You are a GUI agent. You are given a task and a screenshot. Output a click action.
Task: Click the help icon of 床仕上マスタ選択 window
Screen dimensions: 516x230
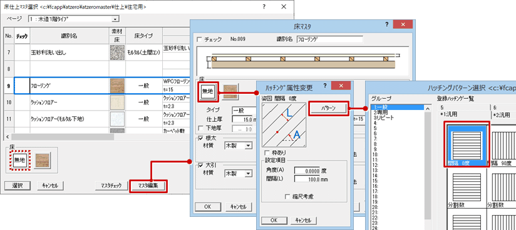point(264,7)
